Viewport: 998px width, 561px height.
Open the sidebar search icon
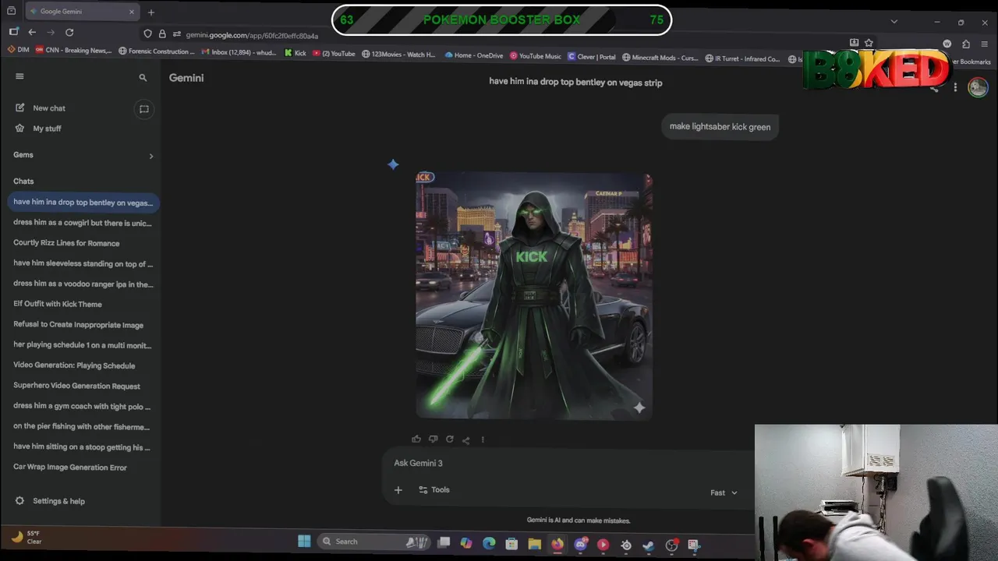point(143,78)
